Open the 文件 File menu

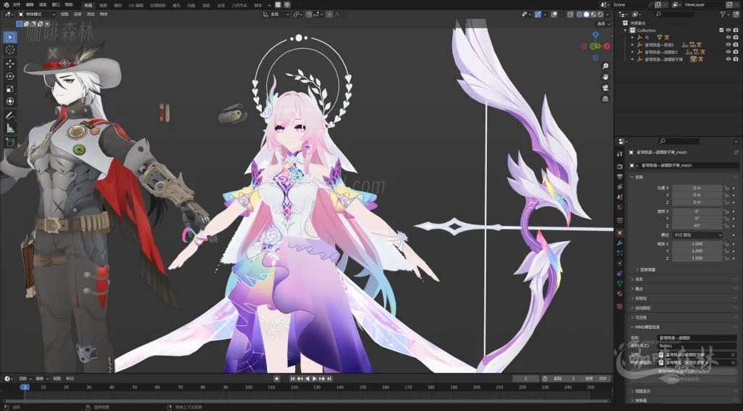[17, 5]
